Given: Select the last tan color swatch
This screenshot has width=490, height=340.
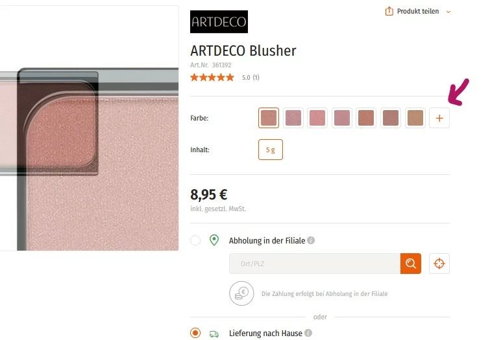Looking at the screenshot, I should [x=415, y=118].
